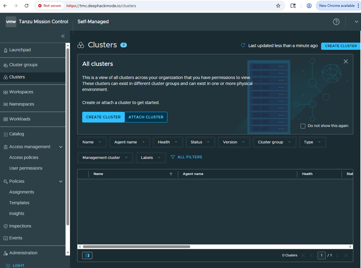
Task: Click the sun icon for light theme
Action: (8, 265)
